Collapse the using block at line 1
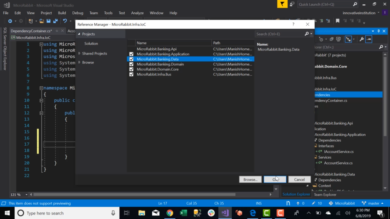This screenshot has width=390, height=219. click(x=41, y=44)
